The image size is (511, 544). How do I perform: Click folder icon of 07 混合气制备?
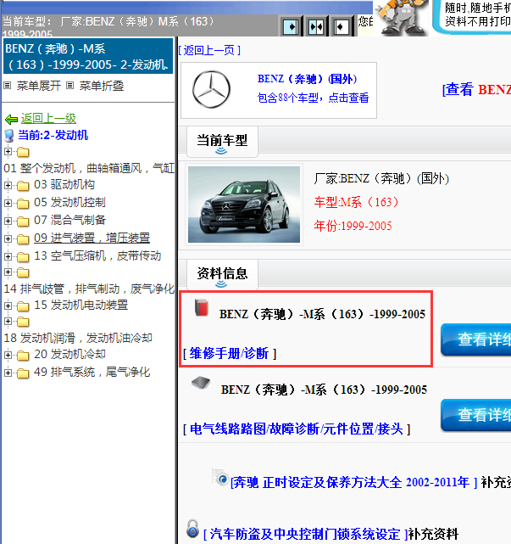[x=23, y=222]
